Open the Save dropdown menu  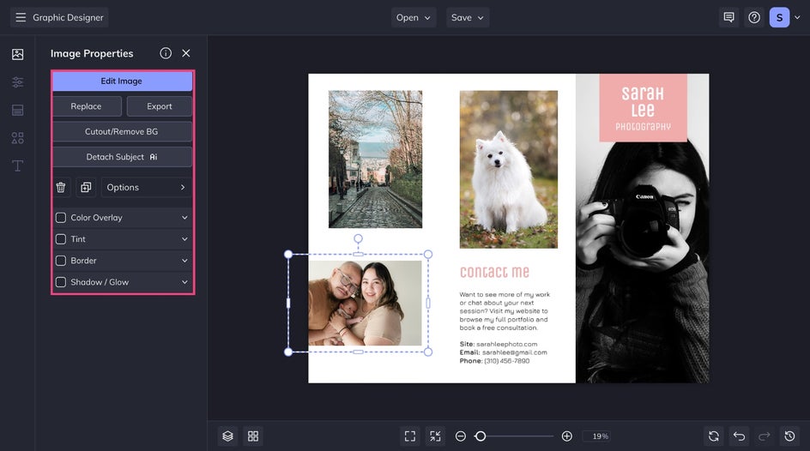pyautogui.click(x=468, y=17)
